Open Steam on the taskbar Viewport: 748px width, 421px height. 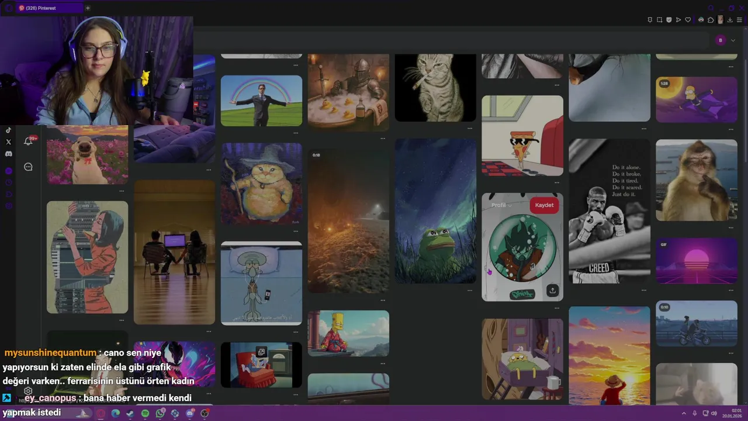point(130,413)
